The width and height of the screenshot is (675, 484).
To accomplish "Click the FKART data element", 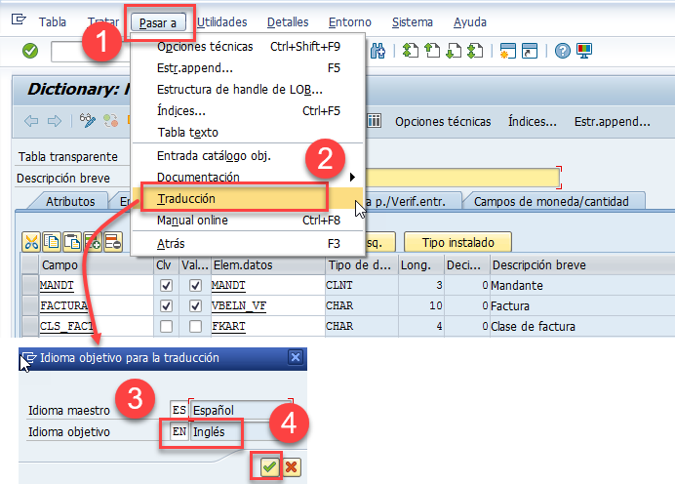I will [x=228, y=326].
